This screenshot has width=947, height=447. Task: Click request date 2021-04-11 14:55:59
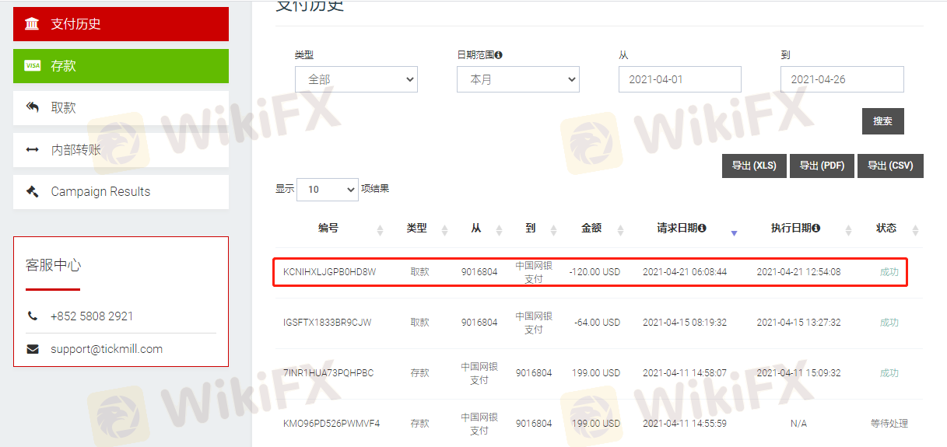(x=685, y=424)
